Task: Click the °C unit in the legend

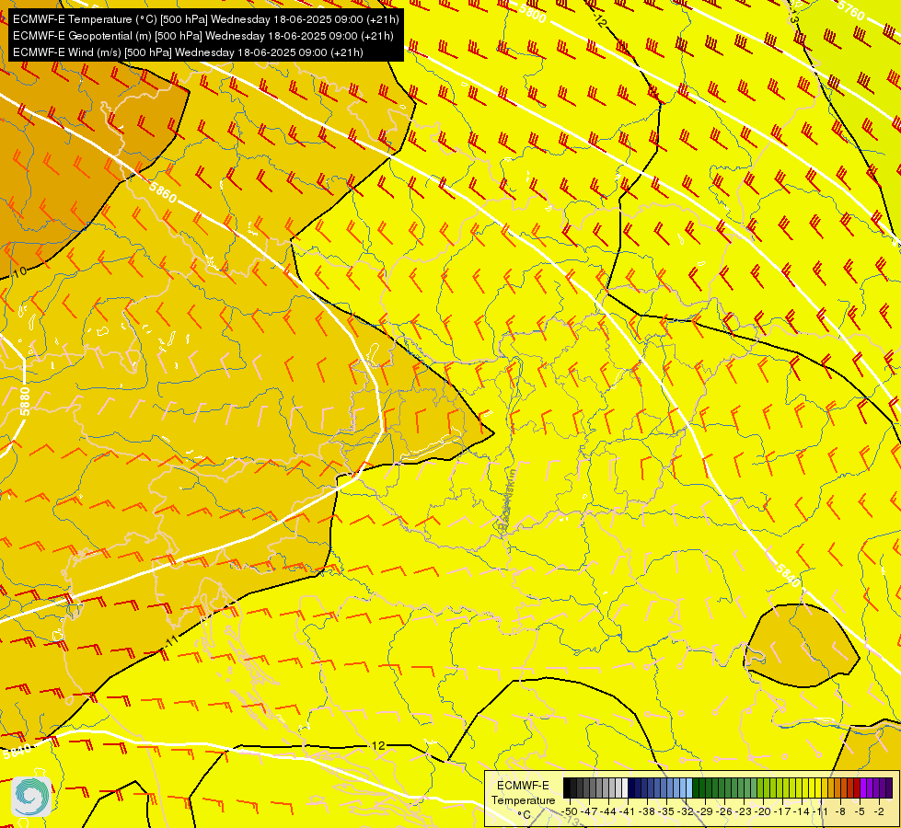Action: 524,815
